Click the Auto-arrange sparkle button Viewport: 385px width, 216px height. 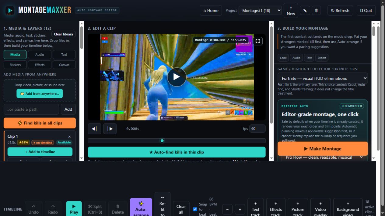click(x=141, y=208)
